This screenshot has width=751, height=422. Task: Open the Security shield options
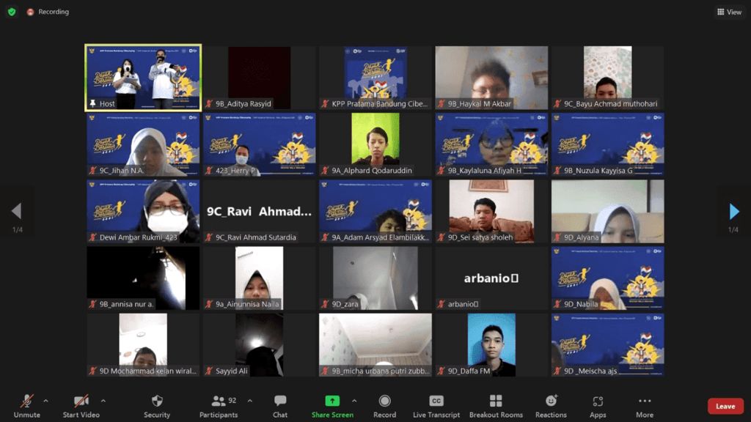[x=157, y=406]
